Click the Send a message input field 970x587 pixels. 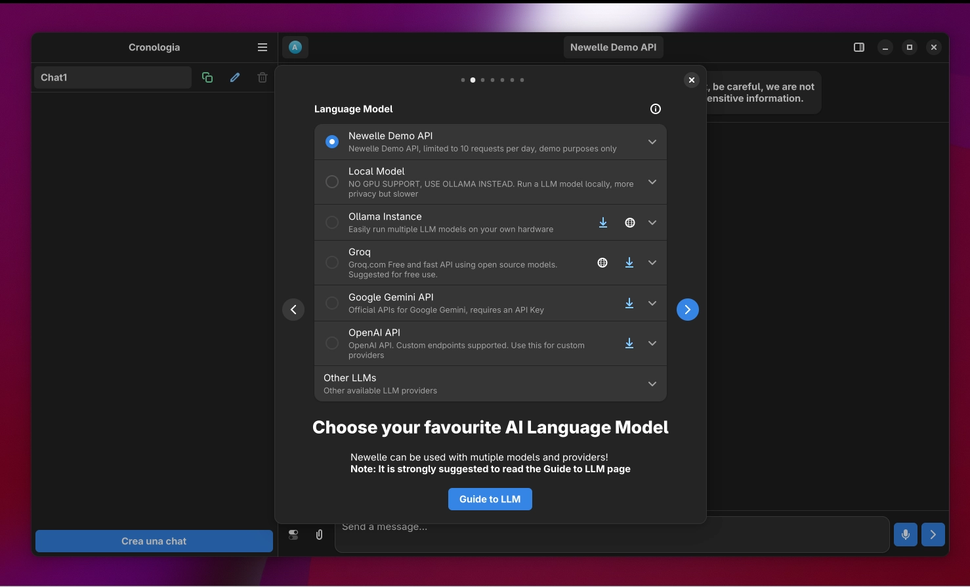pyautogui.click(x=612, y=535)
